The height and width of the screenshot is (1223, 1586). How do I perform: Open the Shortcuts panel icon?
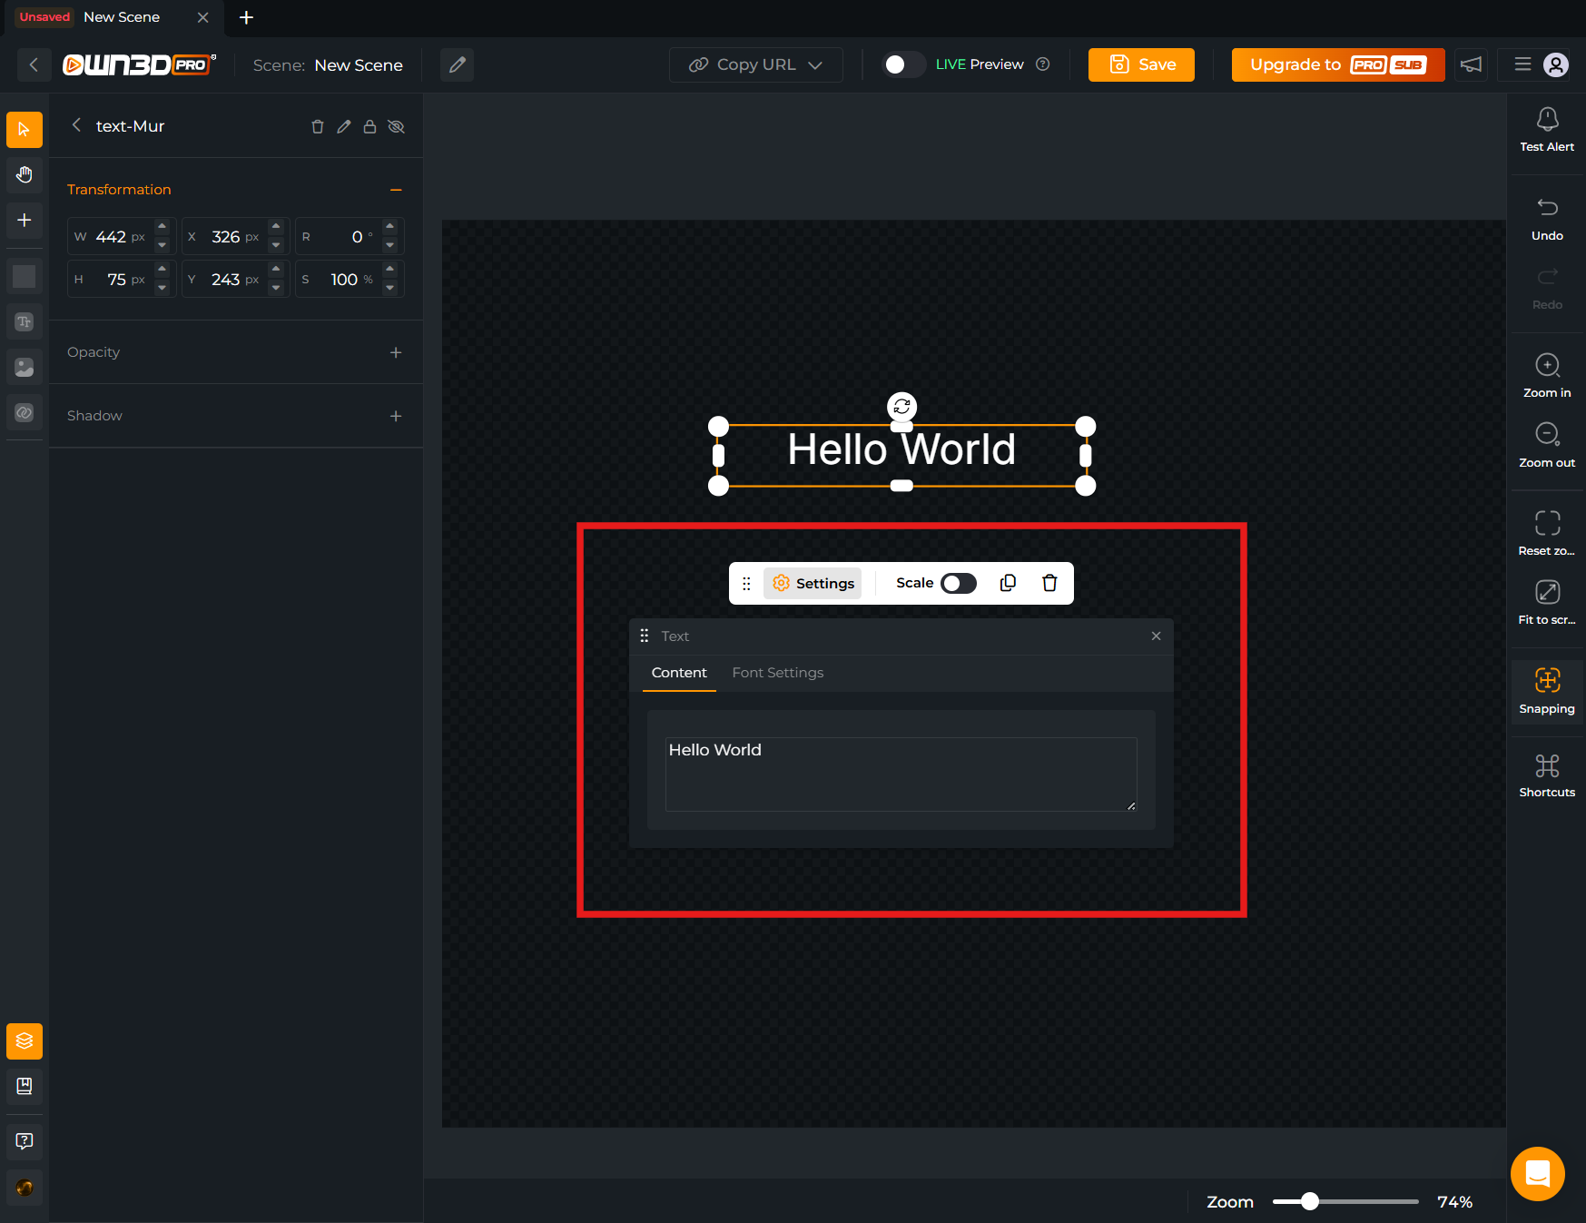point(1547,766)
